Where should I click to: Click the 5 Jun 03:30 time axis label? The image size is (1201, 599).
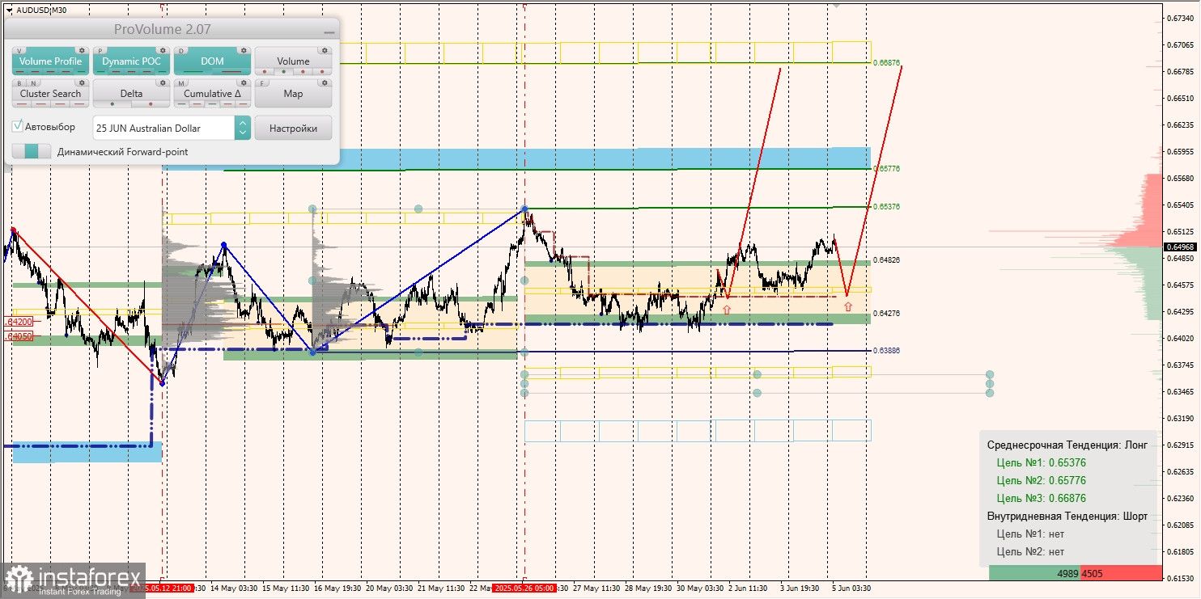point(851,588)
